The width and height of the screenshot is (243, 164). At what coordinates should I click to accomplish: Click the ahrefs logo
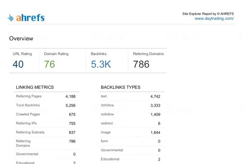pos(26,18)
